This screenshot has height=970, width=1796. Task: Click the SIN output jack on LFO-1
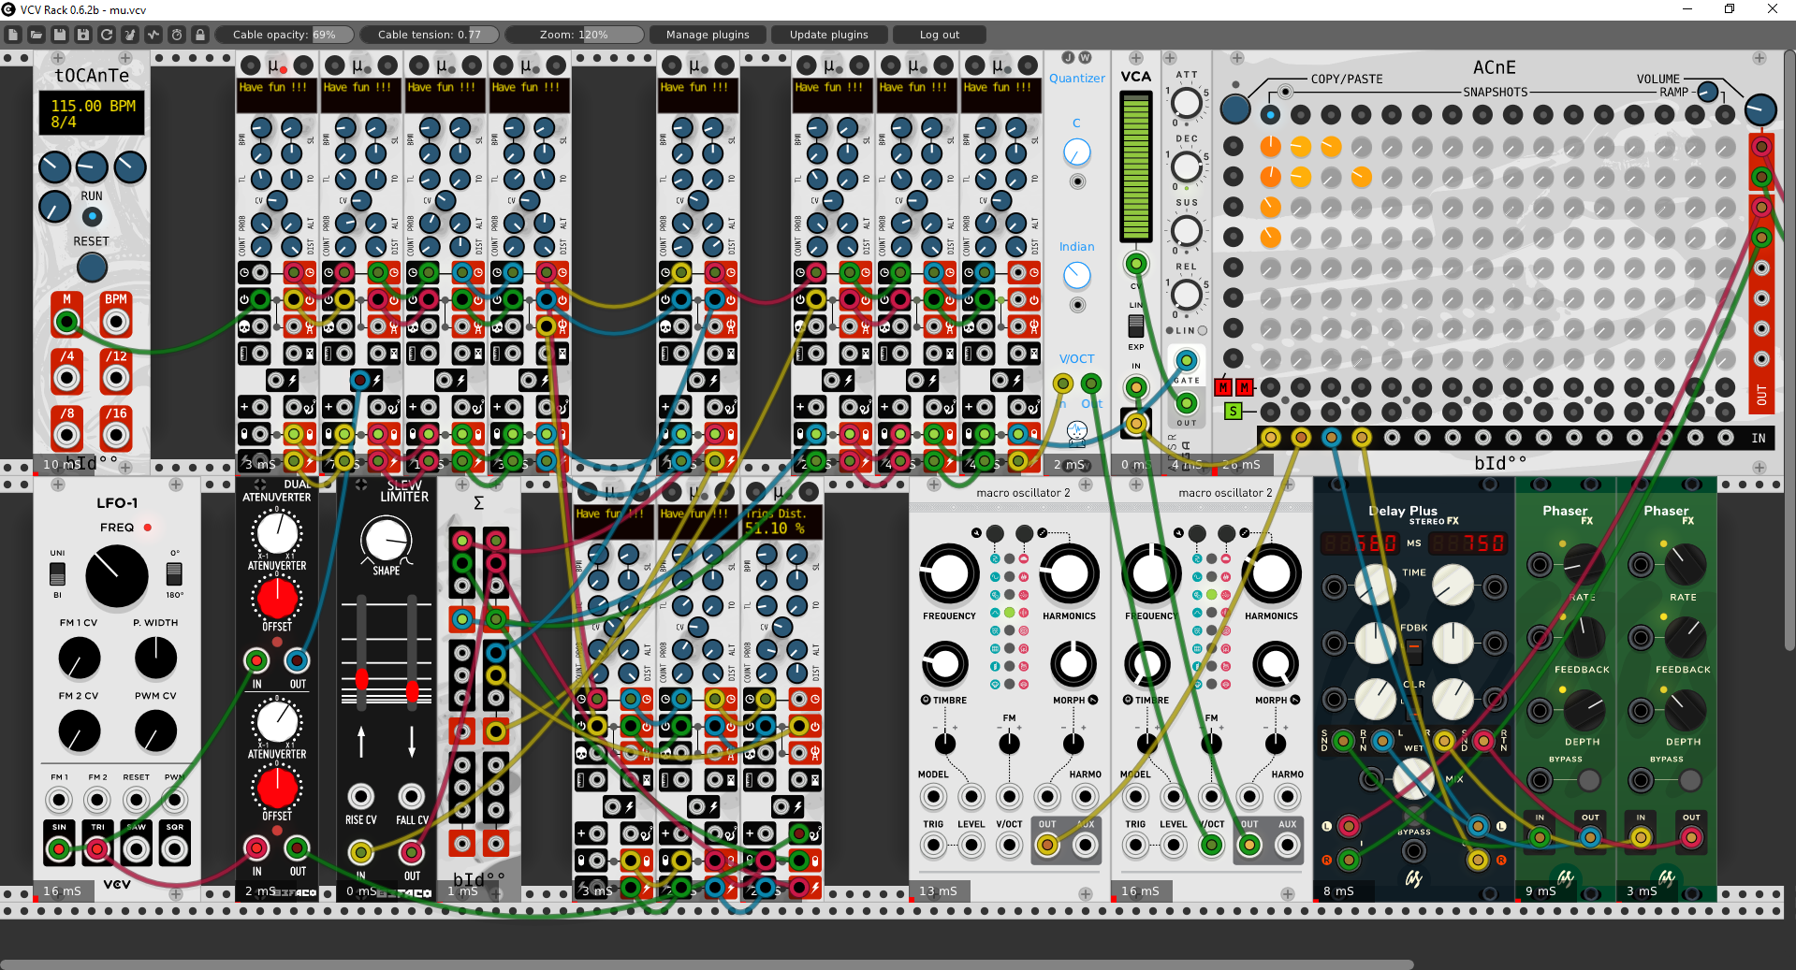(x=59, y=849)
